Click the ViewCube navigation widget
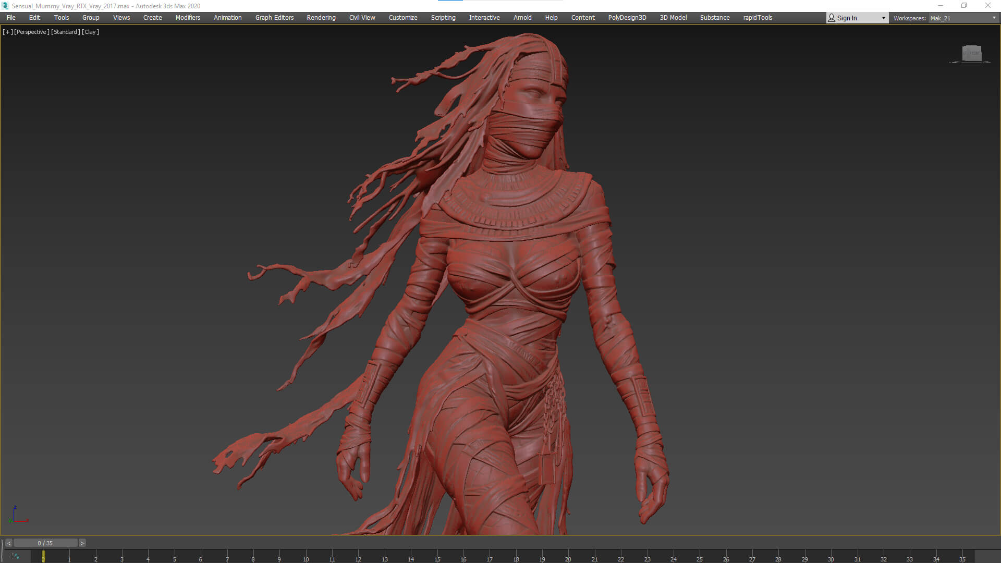The height and width of the screenshot is (563, 1001). (x=971, y=53)
